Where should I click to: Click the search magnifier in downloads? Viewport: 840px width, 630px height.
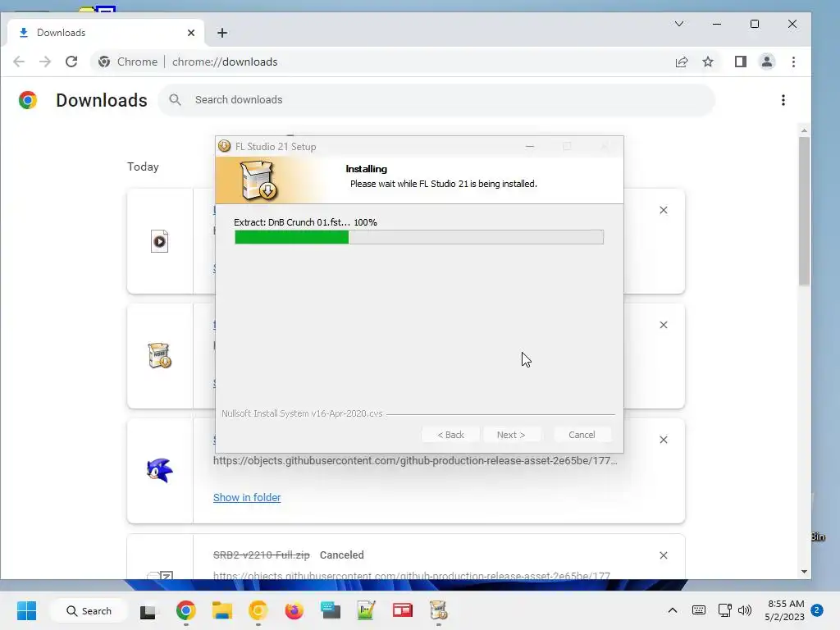point(175,99)
